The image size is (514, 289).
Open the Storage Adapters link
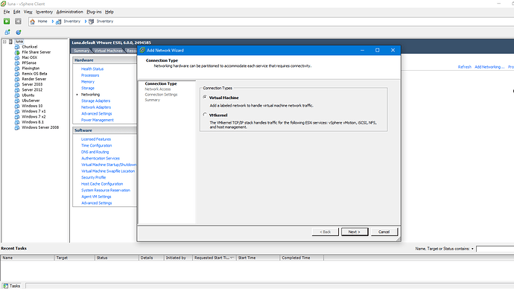[95, 101]
